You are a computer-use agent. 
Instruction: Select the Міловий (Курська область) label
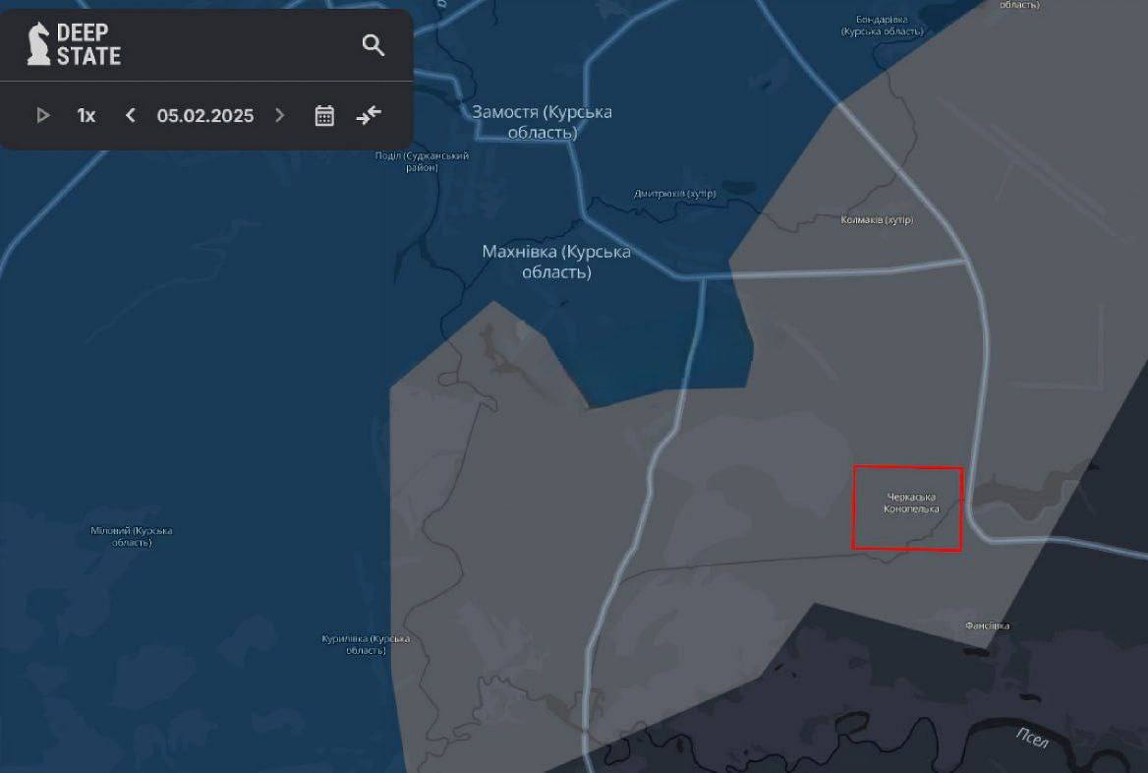point(132,536)
